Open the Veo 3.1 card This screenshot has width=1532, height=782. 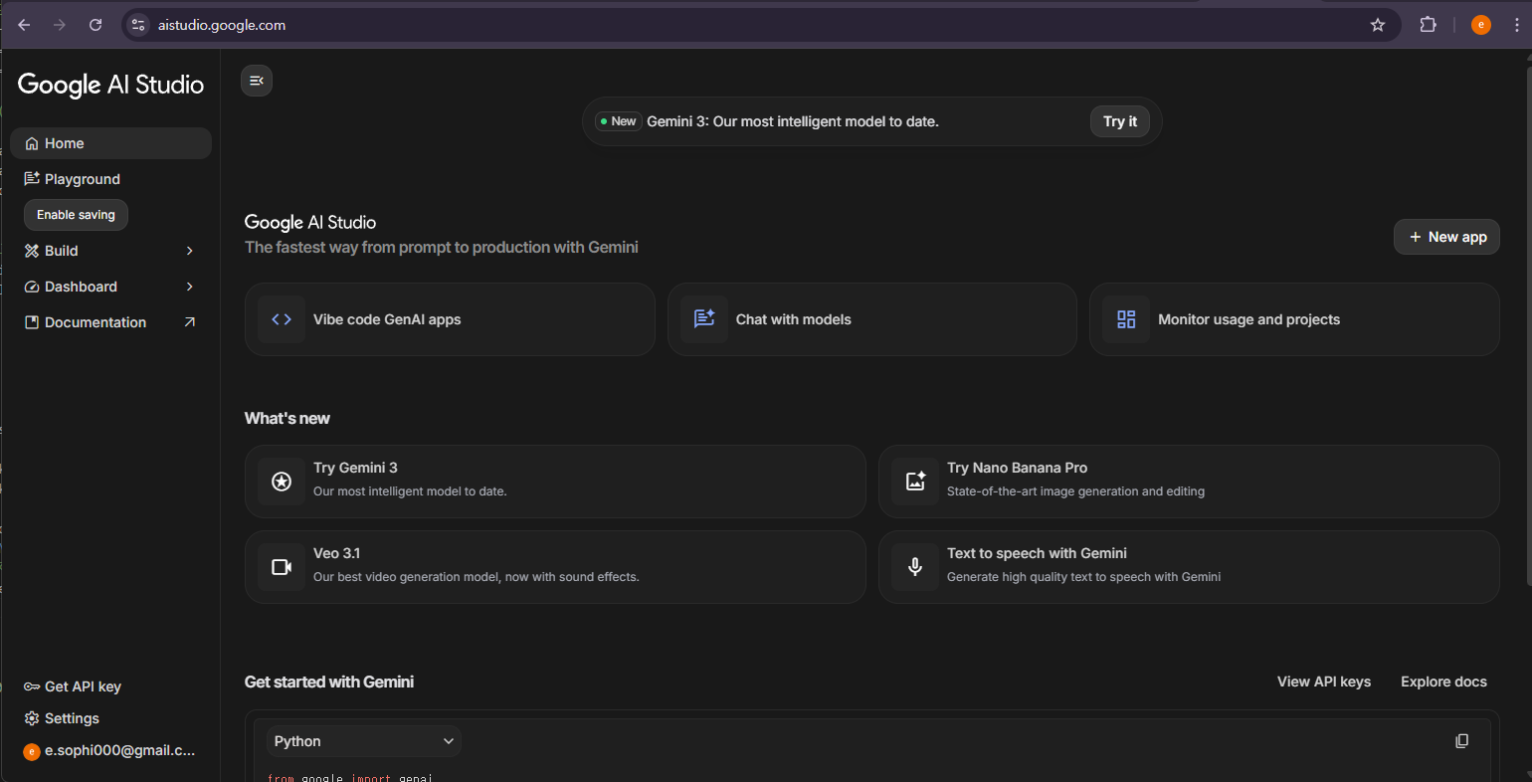555,567
